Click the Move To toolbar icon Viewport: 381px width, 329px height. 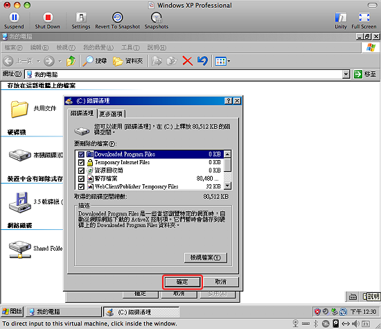point(157,61)
